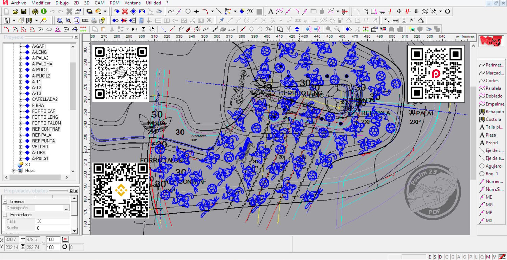Open the Archivo menu
Image resolution: width=507 pixels, height=260 pixels.
19,3
